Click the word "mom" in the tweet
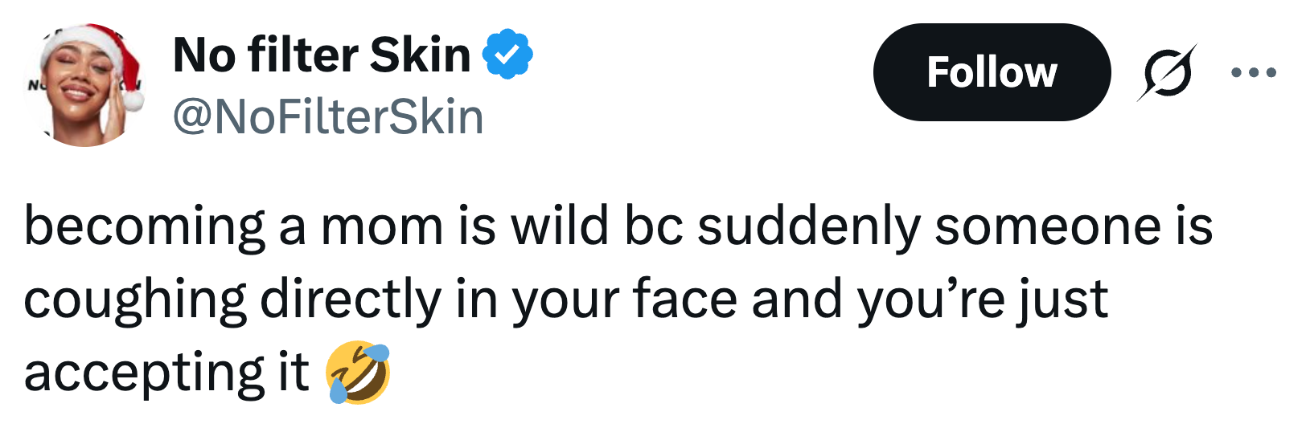The image size is (1306, 432). (x=382, y=227)
